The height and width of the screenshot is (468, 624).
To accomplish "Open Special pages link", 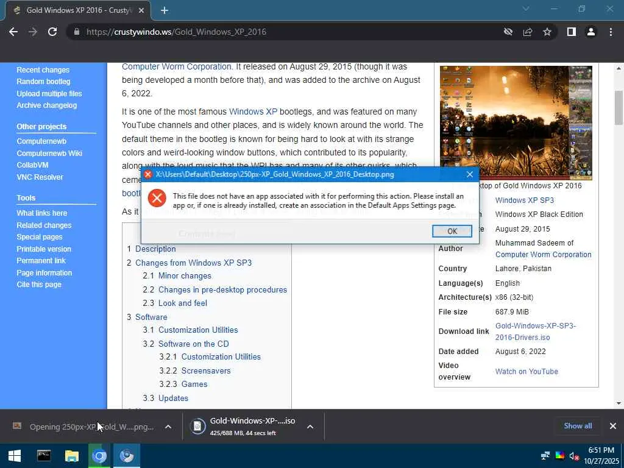I will point(40,237).
